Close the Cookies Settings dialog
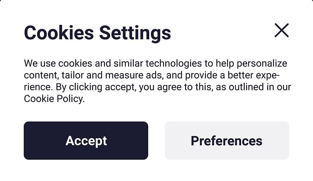Screen dimensions: 313x181 [x=281, y=30]
